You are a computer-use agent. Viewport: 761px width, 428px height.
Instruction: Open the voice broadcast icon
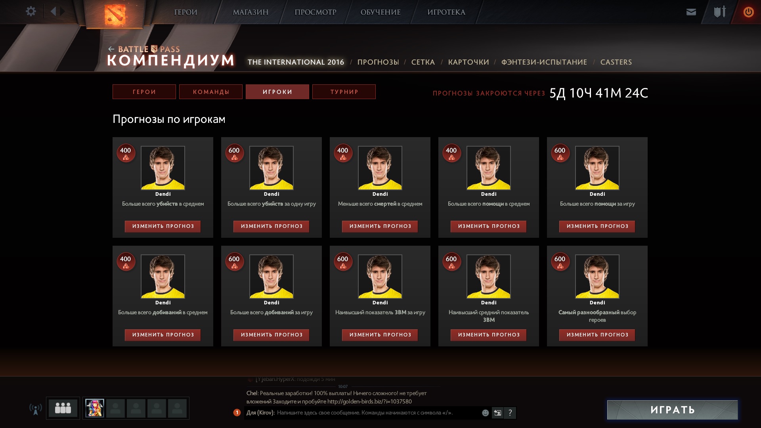coord(35,409)
